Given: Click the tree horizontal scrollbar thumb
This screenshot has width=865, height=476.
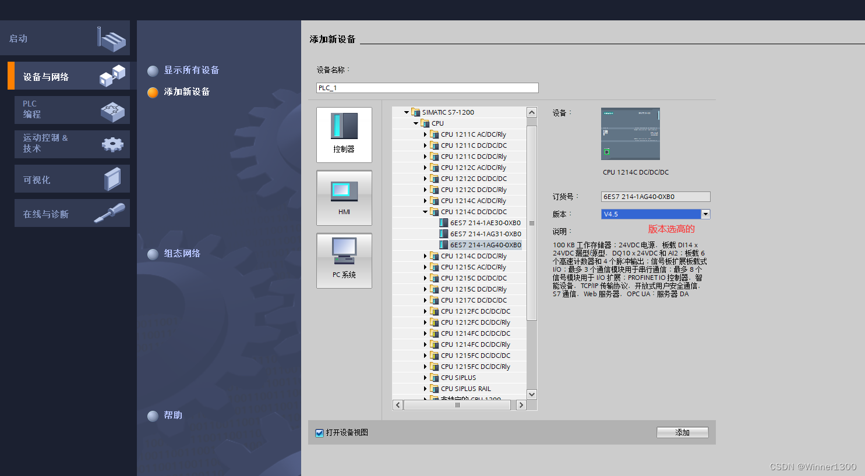Looking at the screenshot, I should click(x=457, y=405).
